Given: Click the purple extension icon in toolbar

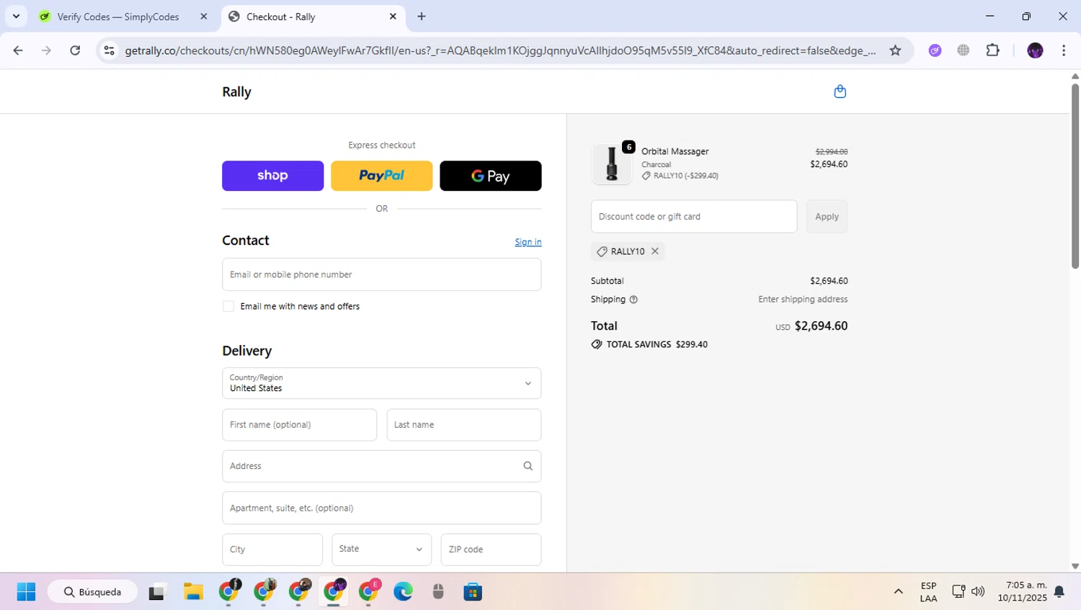Looking at the screenshot, I should [x=935, y=50].
